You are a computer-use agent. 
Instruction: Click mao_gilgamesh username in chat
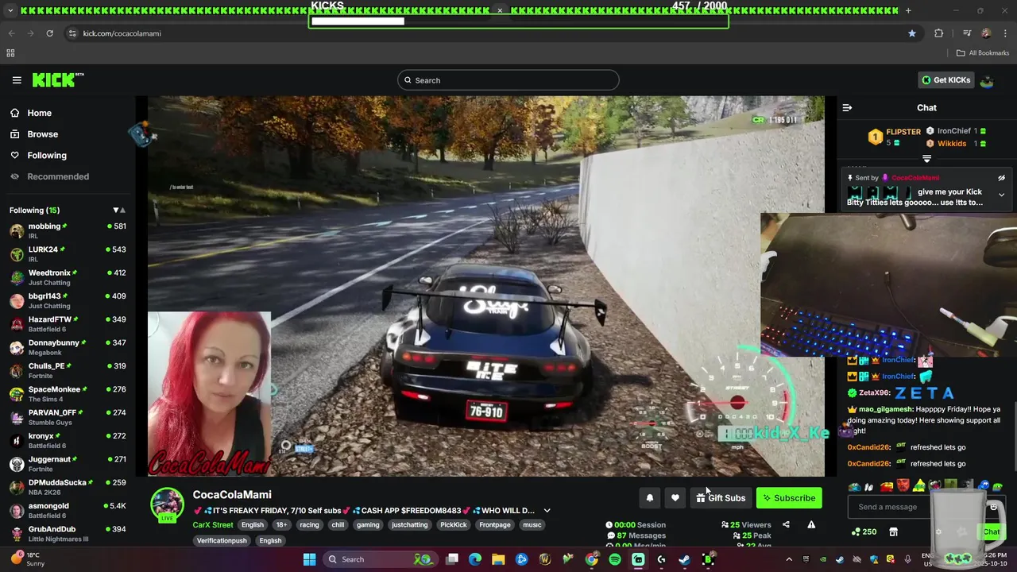point(886,409)
